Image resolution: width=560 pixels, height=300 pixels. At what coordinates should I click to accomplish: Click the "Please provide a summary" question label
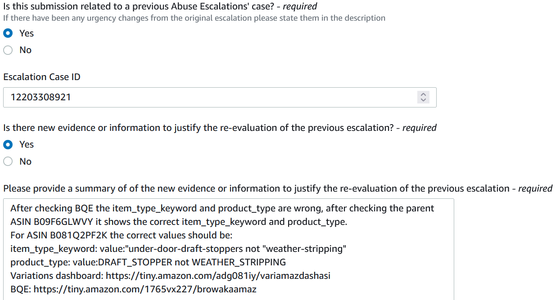pos(278,188)
